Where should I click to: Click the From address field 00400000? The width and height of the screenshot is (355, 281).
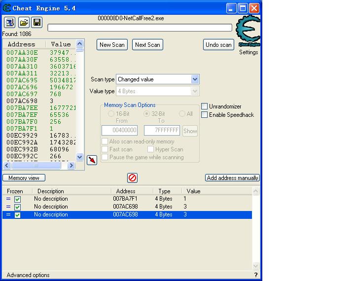point(119,130)
